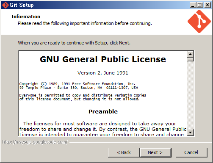213x163 pixels.
Task: Go back with the Back button
Action: click(124, 152)
